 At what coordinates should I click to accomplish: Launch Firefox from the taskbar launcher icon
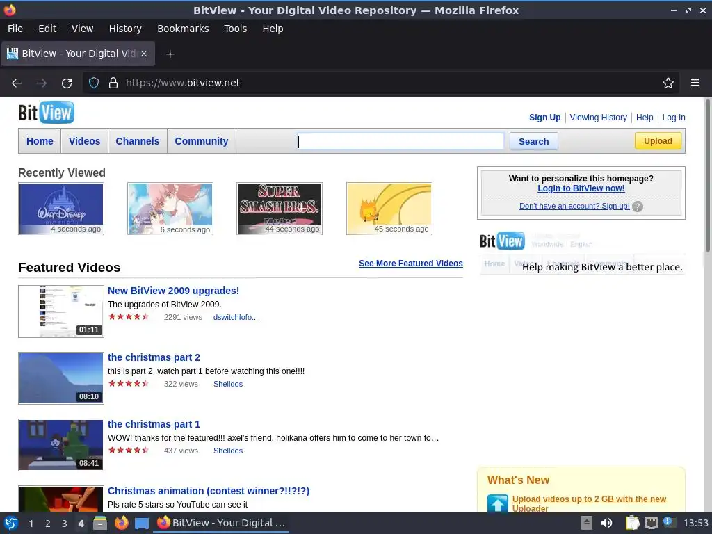pyautogui.click(x=121, y=523)
